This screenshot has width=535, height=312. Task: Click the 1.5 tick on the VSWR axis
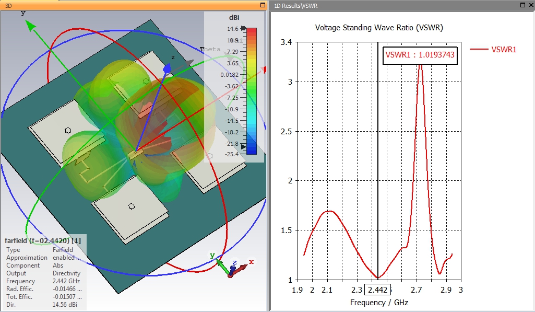click(286, 230)
